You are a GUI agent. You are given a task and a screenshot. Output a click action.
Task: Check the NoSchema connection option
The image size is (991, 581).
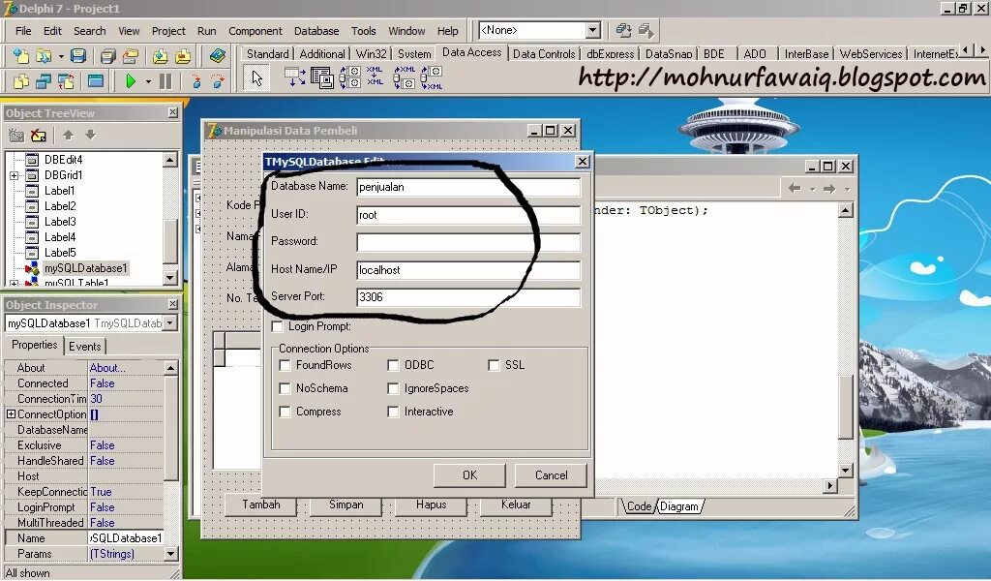click(285, 389)
